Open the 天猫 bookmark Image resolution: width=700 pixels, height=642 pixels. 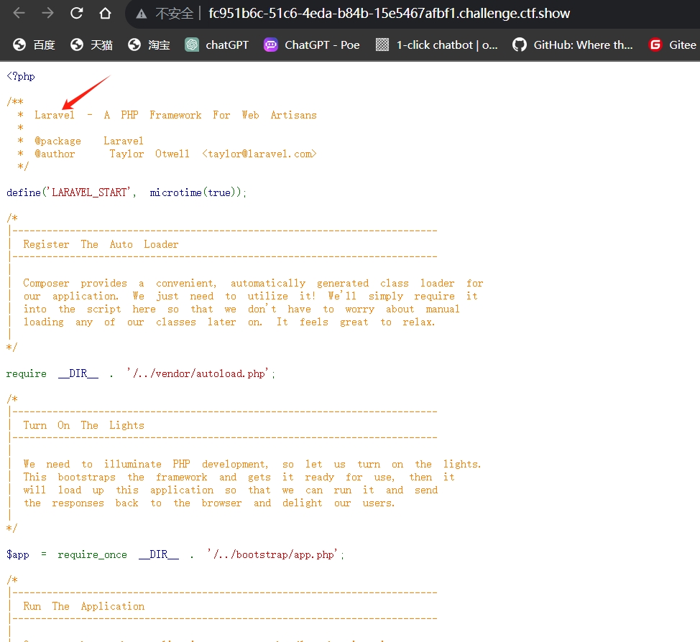(x=91, y=45)
